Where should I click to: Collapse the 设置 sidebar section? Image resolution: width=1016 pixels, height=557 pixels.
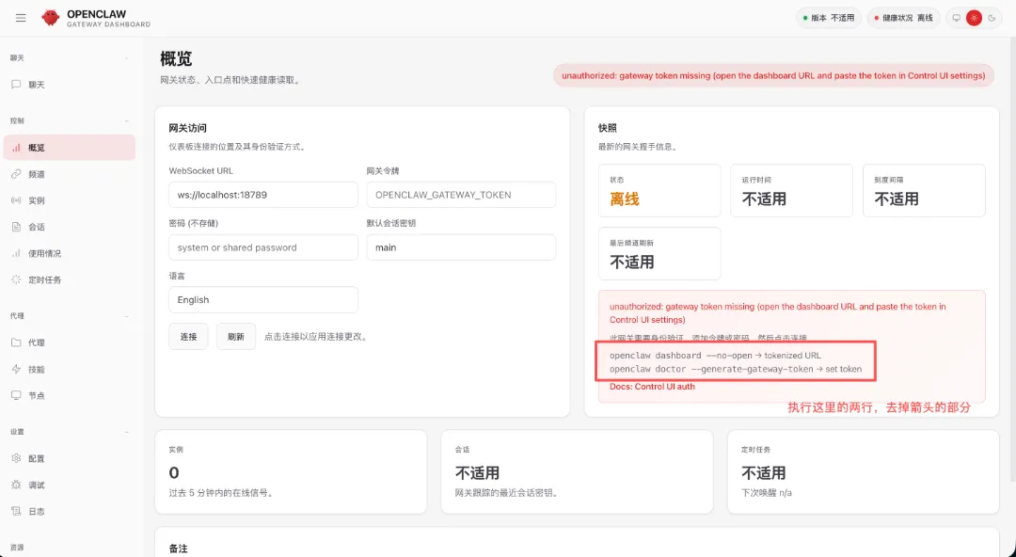pos(70,432)
